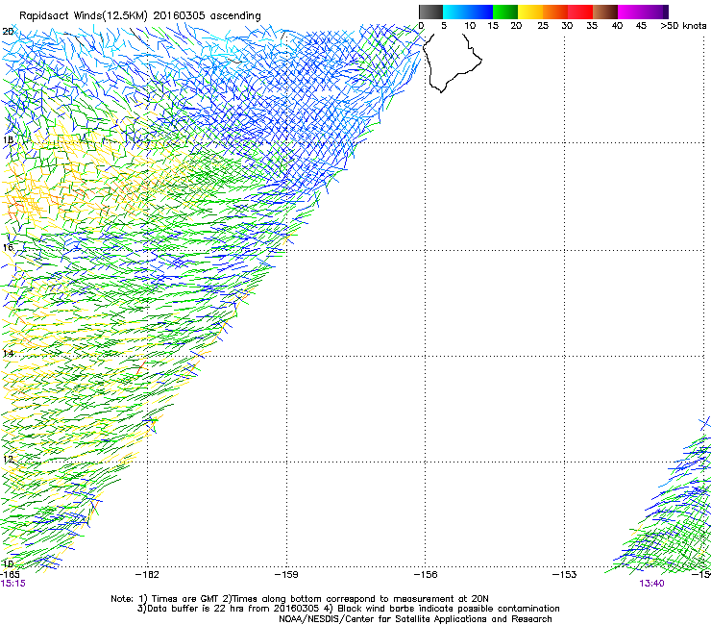Screen dimensions: 711x625
Task: Click the legend number 25
Action: click(x=543, y=26)
